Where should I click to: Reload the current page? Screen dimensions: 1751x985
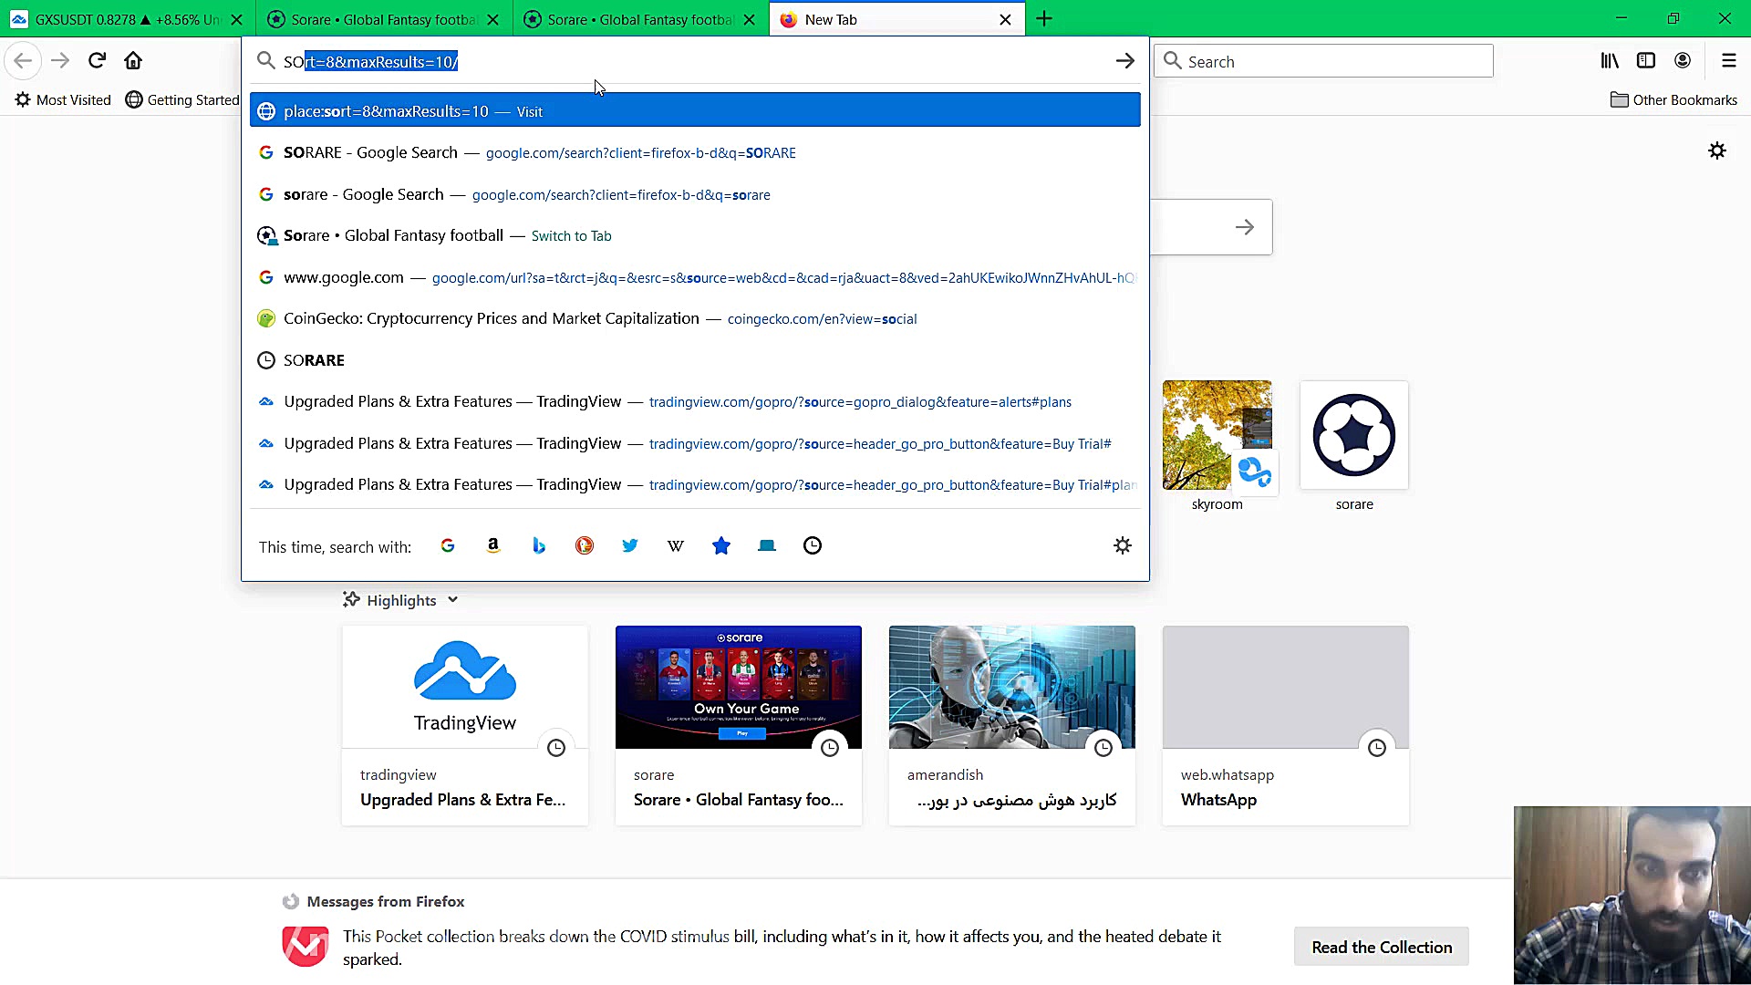click(x=97, y=61)
